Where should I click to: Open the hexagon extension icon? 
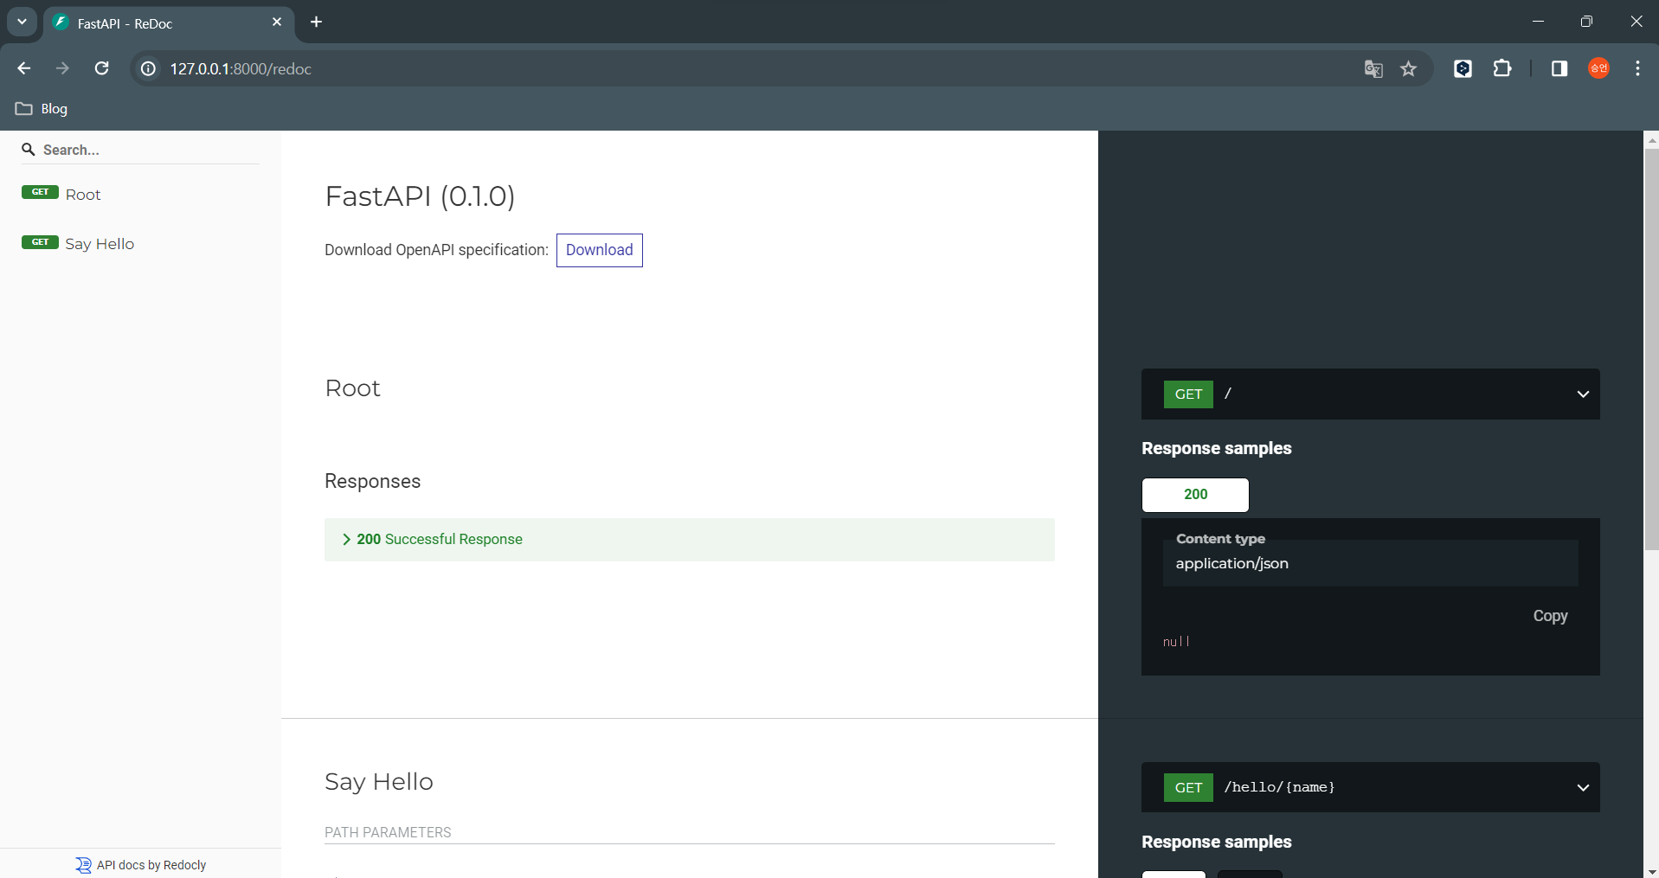(x=1463, y=68)
